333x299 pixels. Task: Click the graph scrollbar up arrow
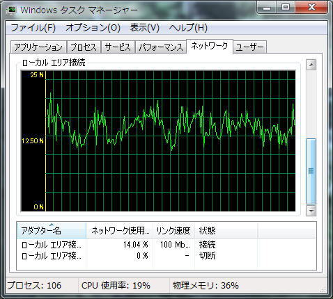pyautogui.click(x=311, y=65)
